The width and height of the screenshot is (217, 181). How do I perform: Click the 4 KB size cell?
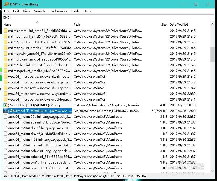(164, 105)
